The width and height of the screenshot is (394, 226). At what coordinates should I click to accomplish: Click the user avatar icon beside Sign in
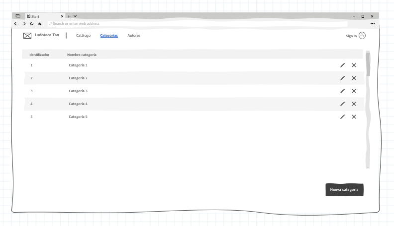pos(362,36)
